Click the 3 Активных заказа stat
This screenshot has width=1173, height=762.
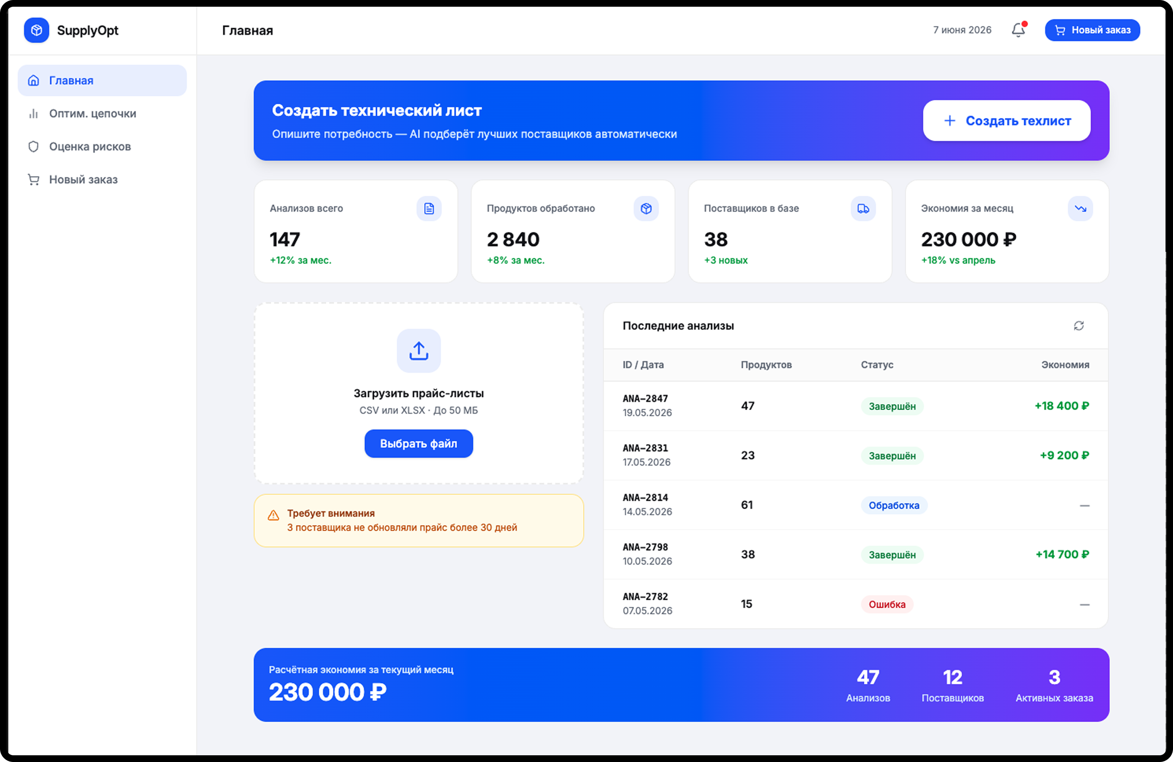click(x=1054, y=685)
